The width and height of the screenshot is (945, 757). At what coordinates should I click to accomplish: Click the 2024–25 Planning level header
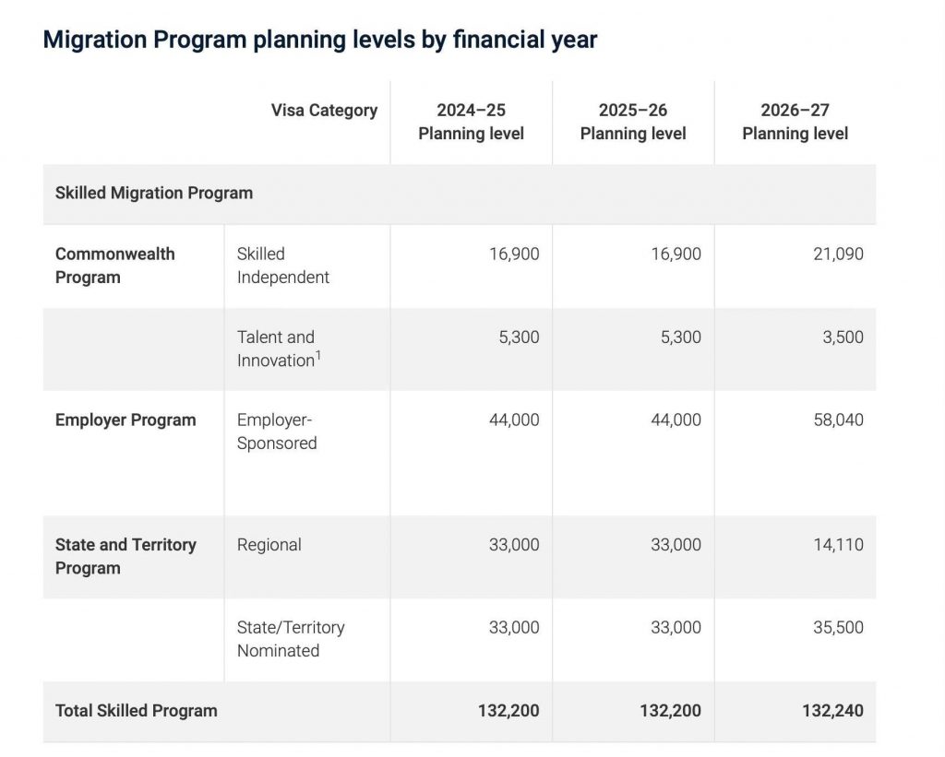tap(472, 122)
